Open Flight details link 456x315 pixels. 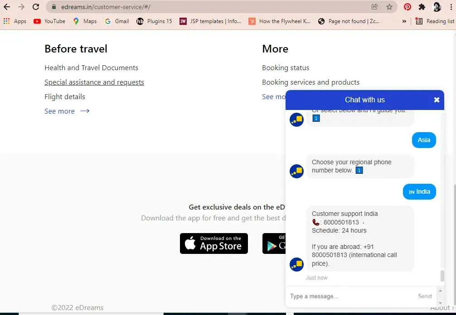coord(65,97)
